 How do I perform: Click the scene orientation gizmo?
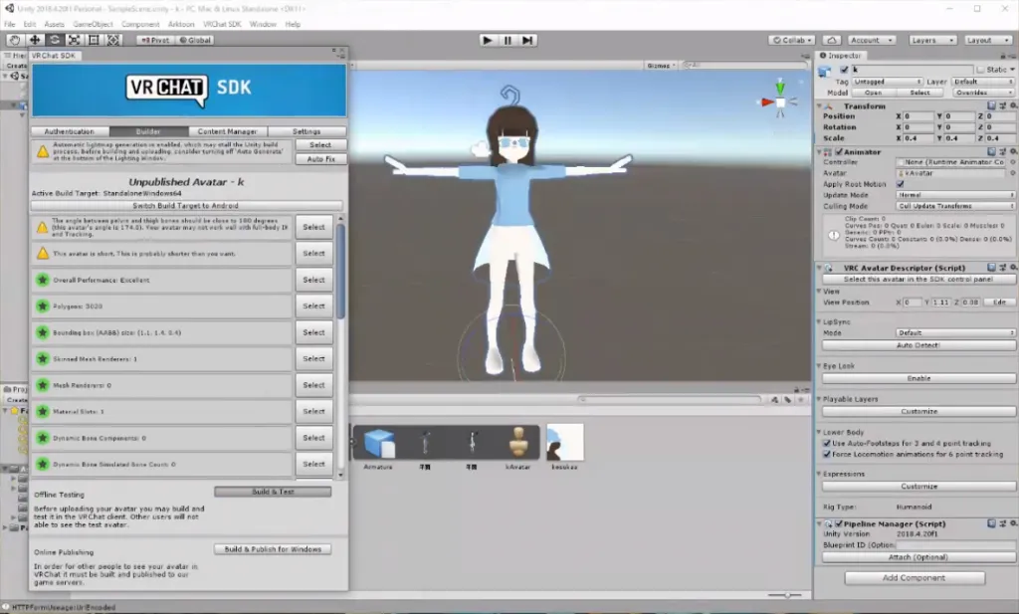[x=780, y=101]
